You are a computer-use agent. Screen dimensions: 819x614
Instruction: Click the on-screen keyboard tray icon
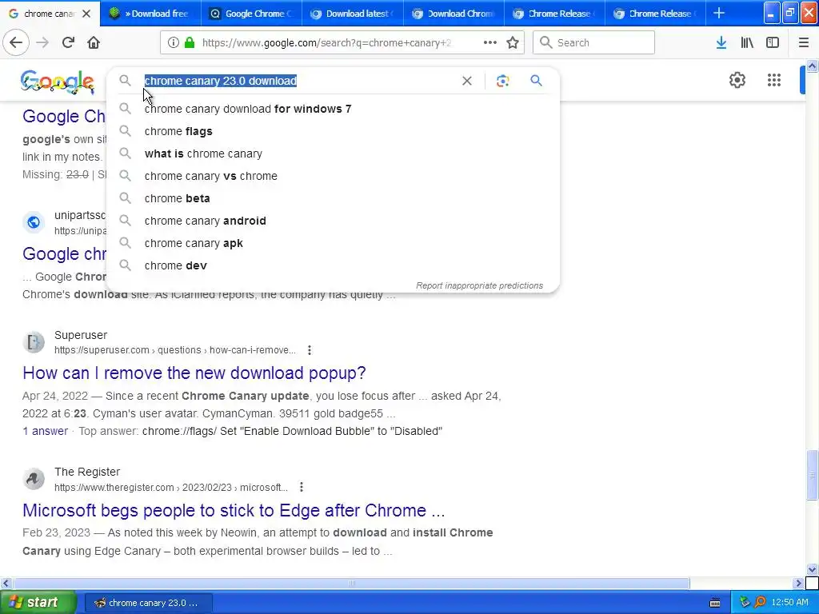pyautogui.click(x=715, y=603)
